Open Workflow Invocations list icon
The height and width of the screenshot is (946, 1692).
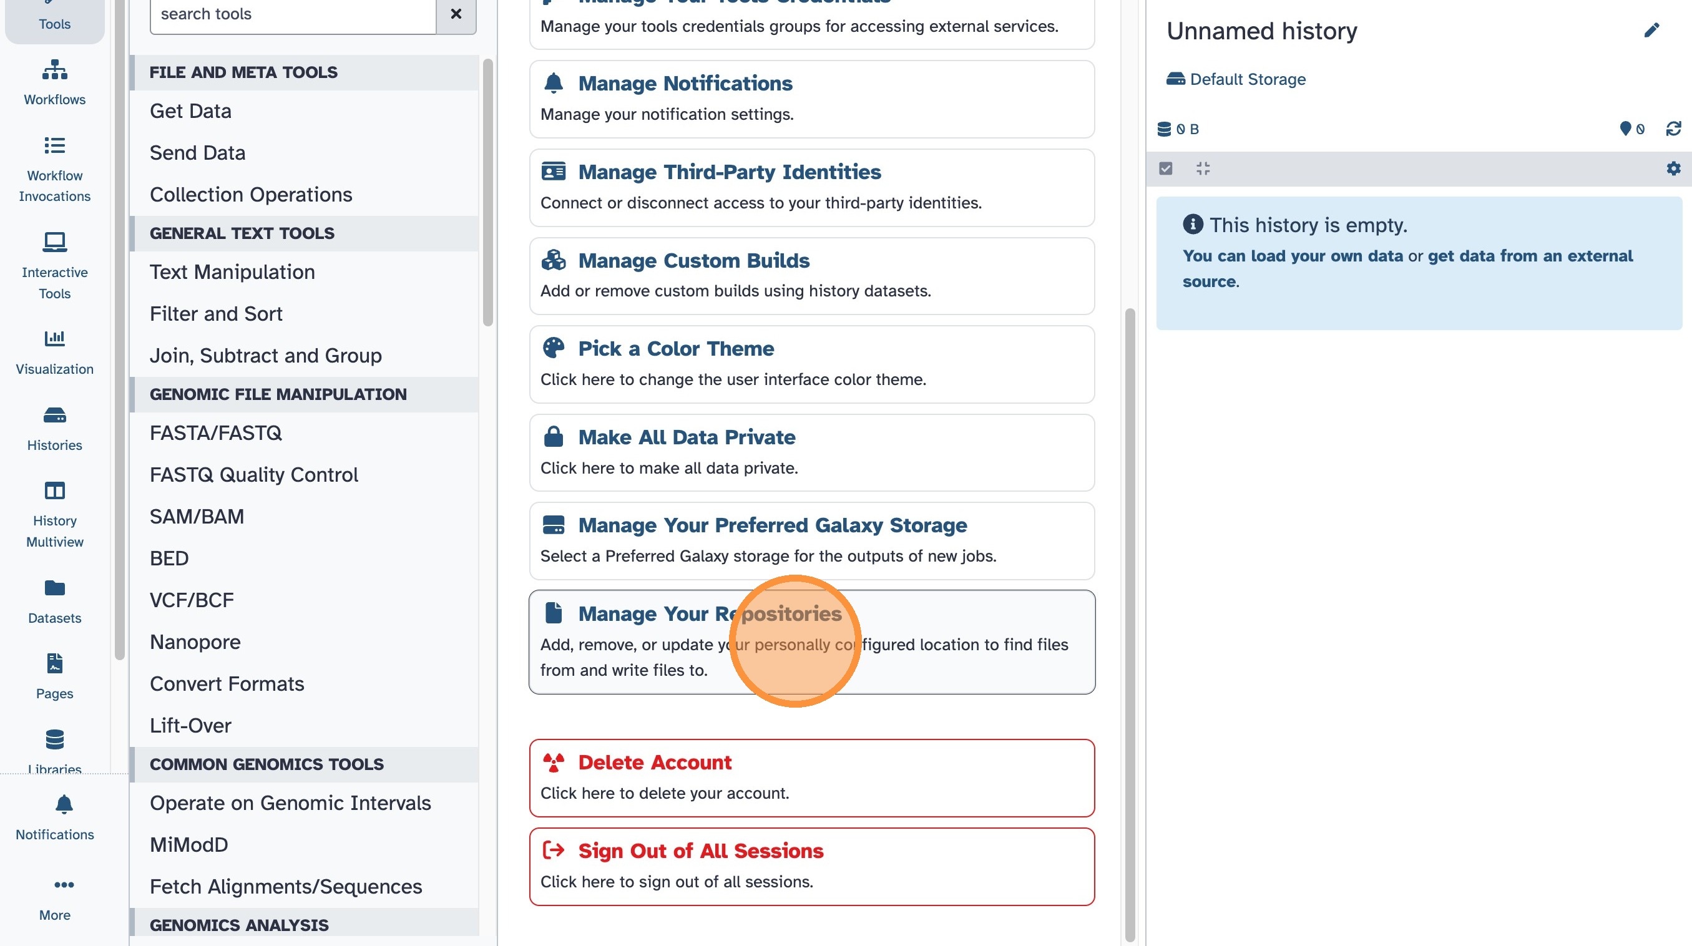click(x=54, y=145)
